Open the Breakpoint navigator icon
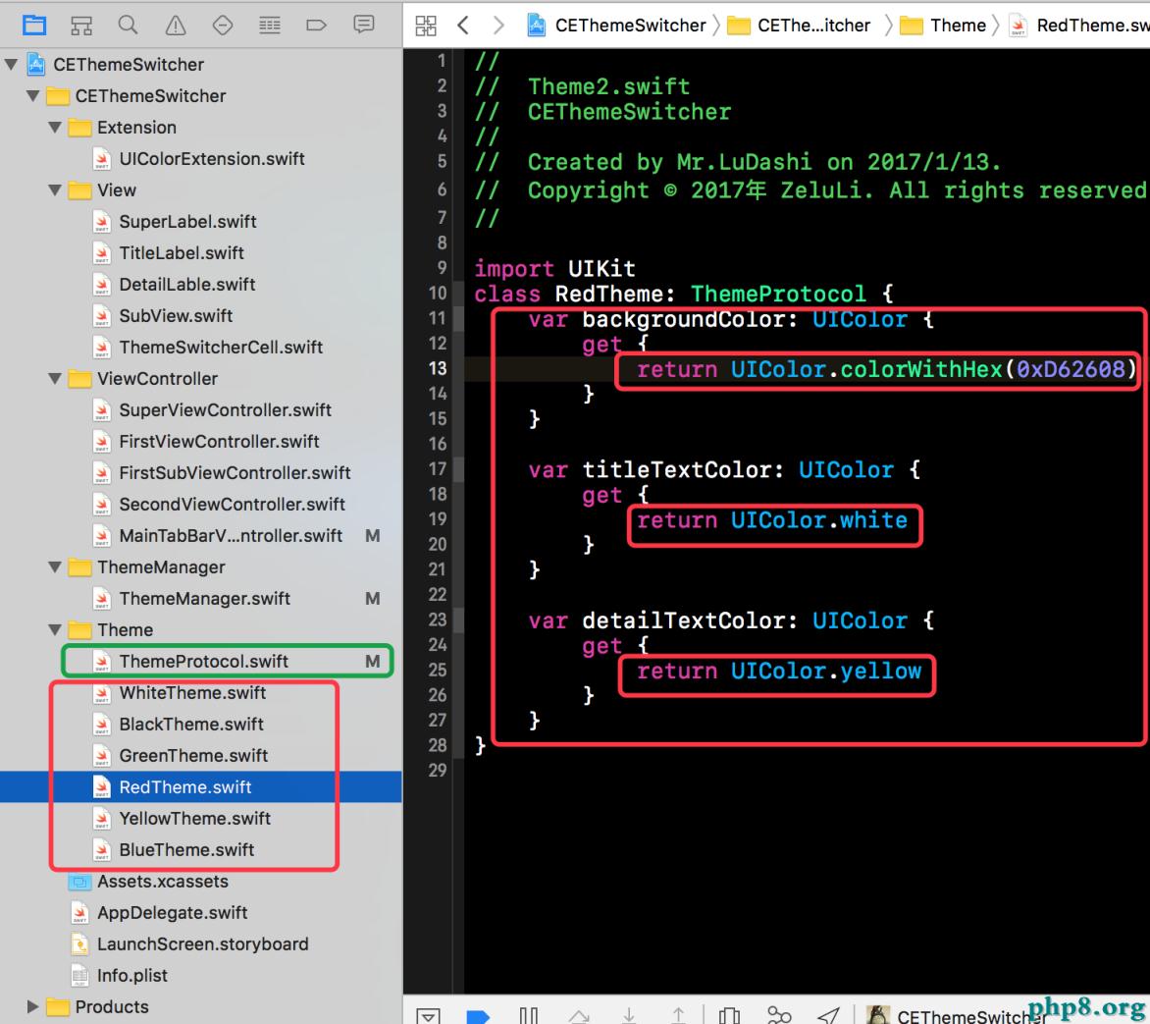 (x=316, y=26)
